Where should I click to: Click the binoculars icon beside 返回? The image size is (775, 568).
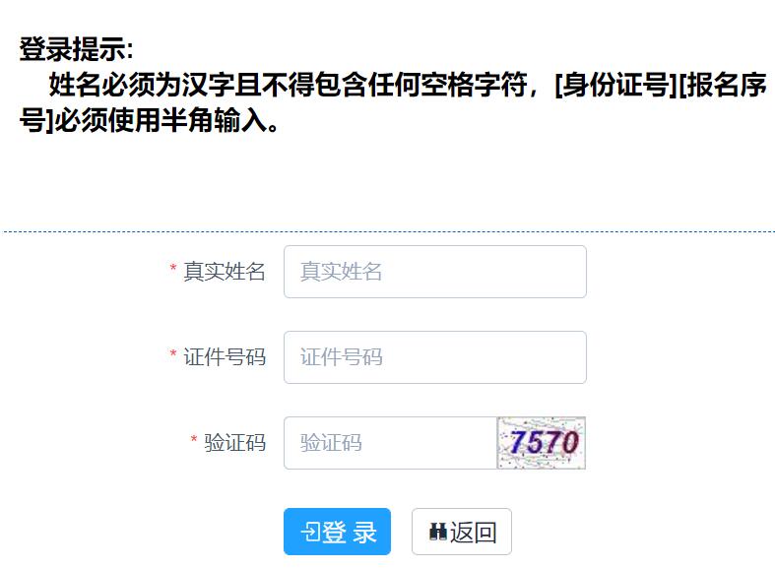[438, 532]
